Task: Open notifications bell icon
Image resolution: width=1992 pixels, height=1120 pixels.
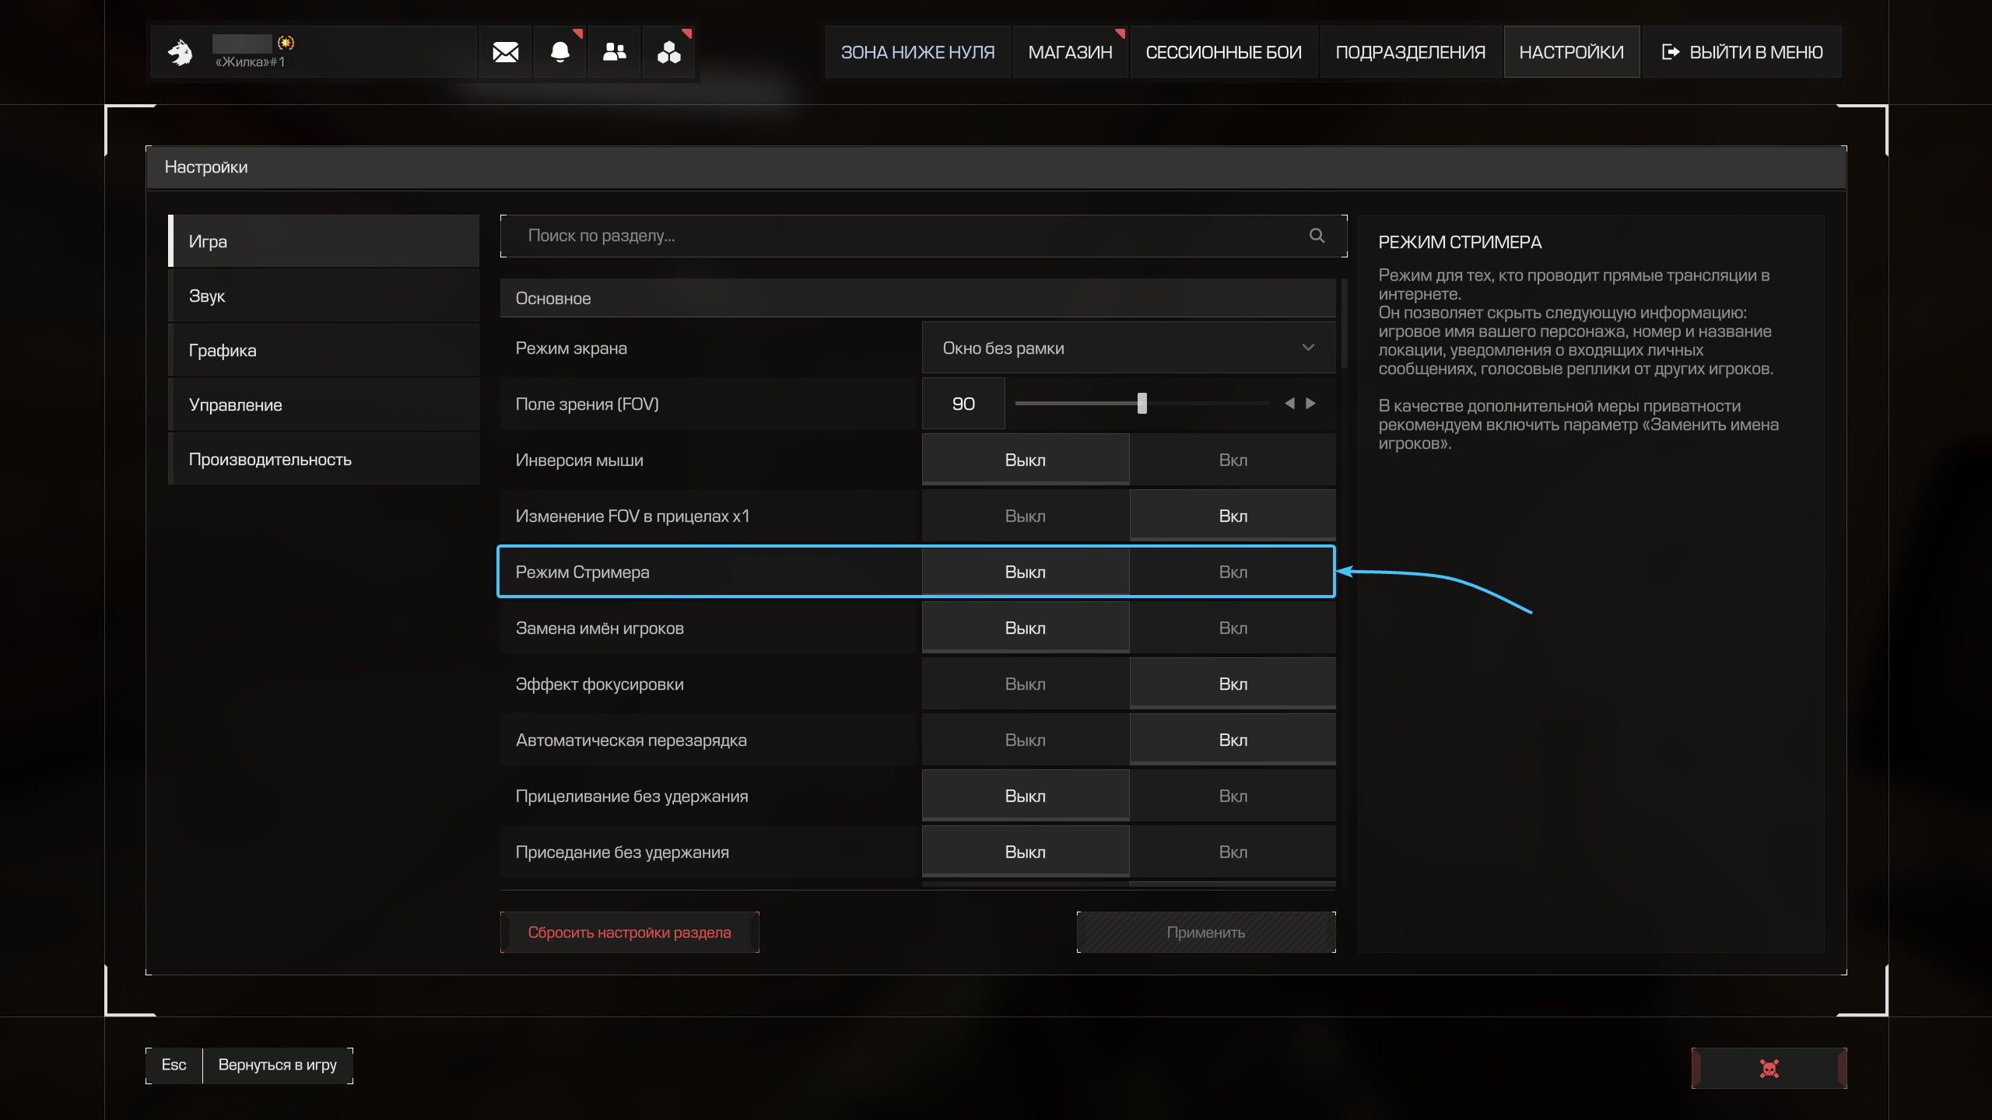Action: coord(559,52)
